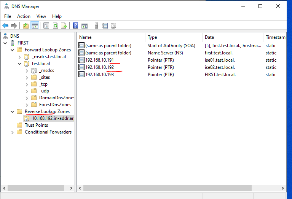The height and width of the screenshot is (199, 292).
Task: Toggle the Show/Hide Action Pane icon
Action: point(85,25)
